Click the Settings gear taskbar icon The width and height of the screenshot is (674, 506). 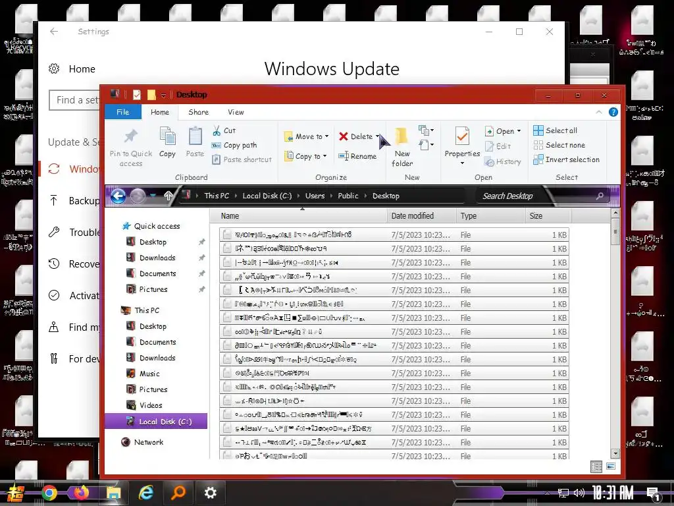pos(210,493)
